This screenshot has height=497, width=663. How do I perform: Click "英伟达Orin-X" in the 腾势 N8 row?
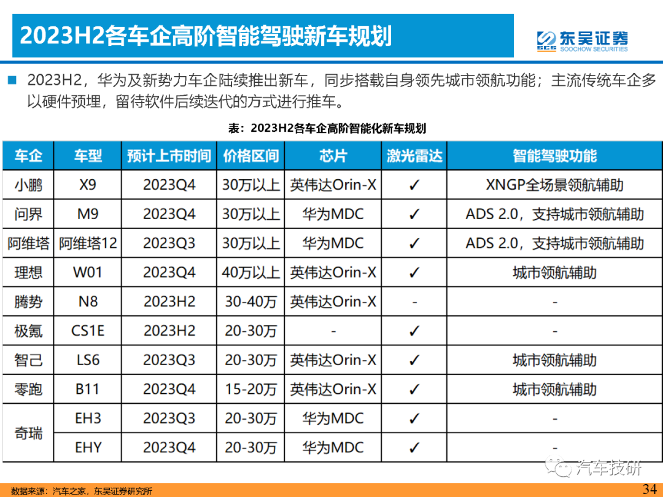pos(333,302)
